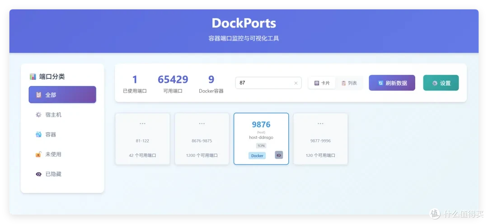The image size is (488, 224).
Task: Click the refresh icon in 刷新数据
Action: coord(380,83)
